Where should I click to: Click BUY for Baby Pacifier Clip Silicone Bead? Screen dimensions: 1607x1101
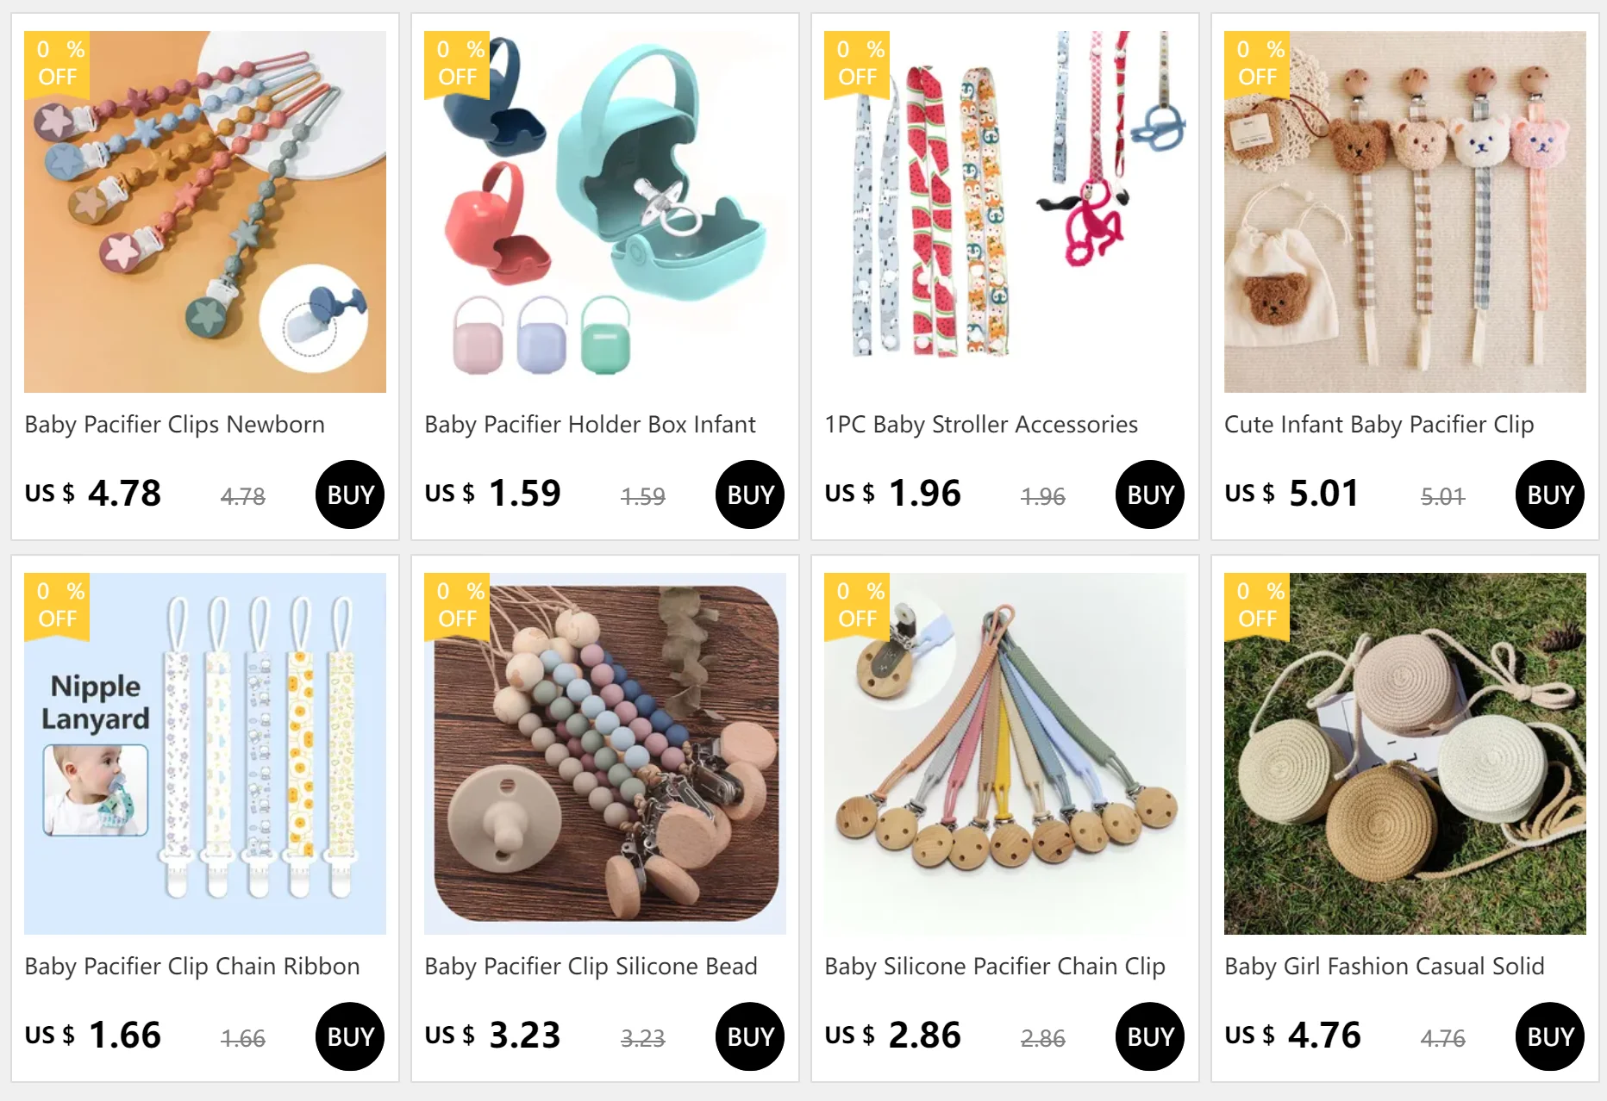pos(750,1036)
